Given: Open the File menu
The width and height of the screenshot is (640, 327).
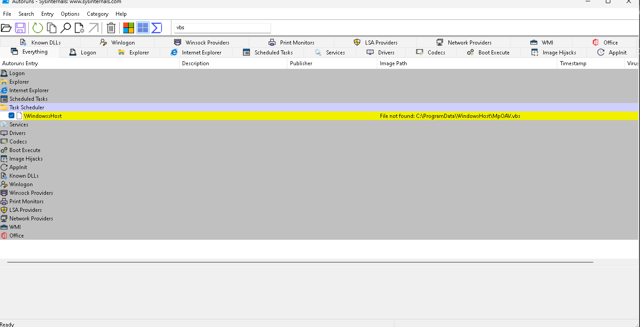Looking at the screenshot, I should pyautogui.click(x=7, y=14).
